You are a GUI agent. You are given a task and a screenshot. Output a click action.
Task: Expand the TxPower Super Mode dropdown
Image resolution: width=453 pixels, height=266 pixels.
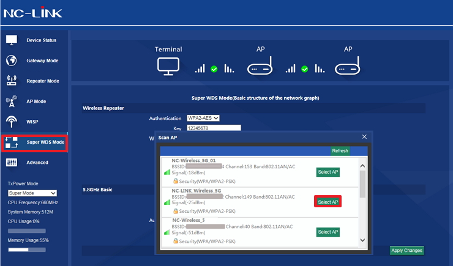click(32, 193)
